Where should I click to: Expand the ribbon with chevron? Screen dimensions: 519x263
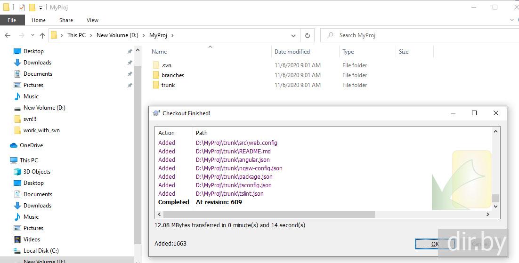pyautogui.click(x=512, y=20)
